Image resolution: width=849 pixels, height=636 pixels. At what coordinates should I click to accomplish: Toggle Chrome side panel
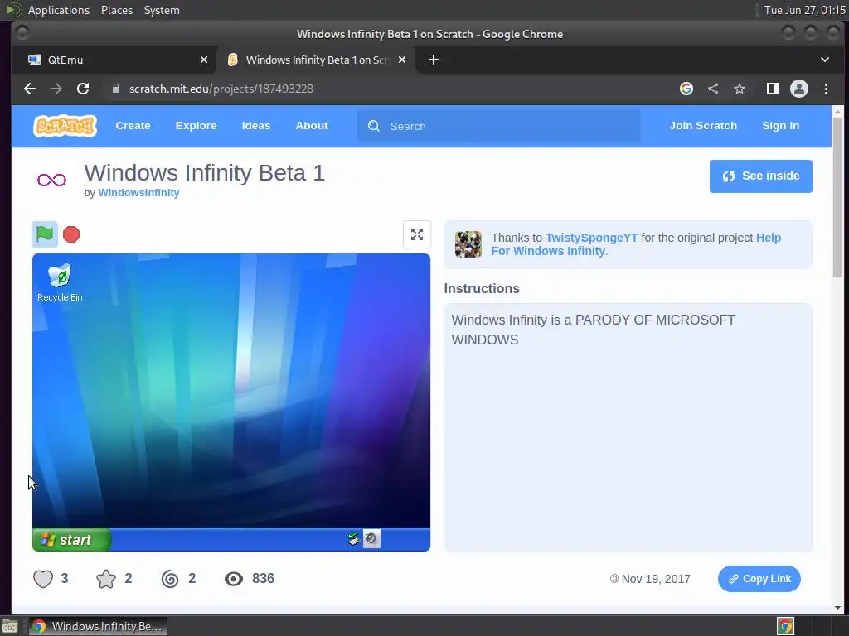click(x=773, y=89)
